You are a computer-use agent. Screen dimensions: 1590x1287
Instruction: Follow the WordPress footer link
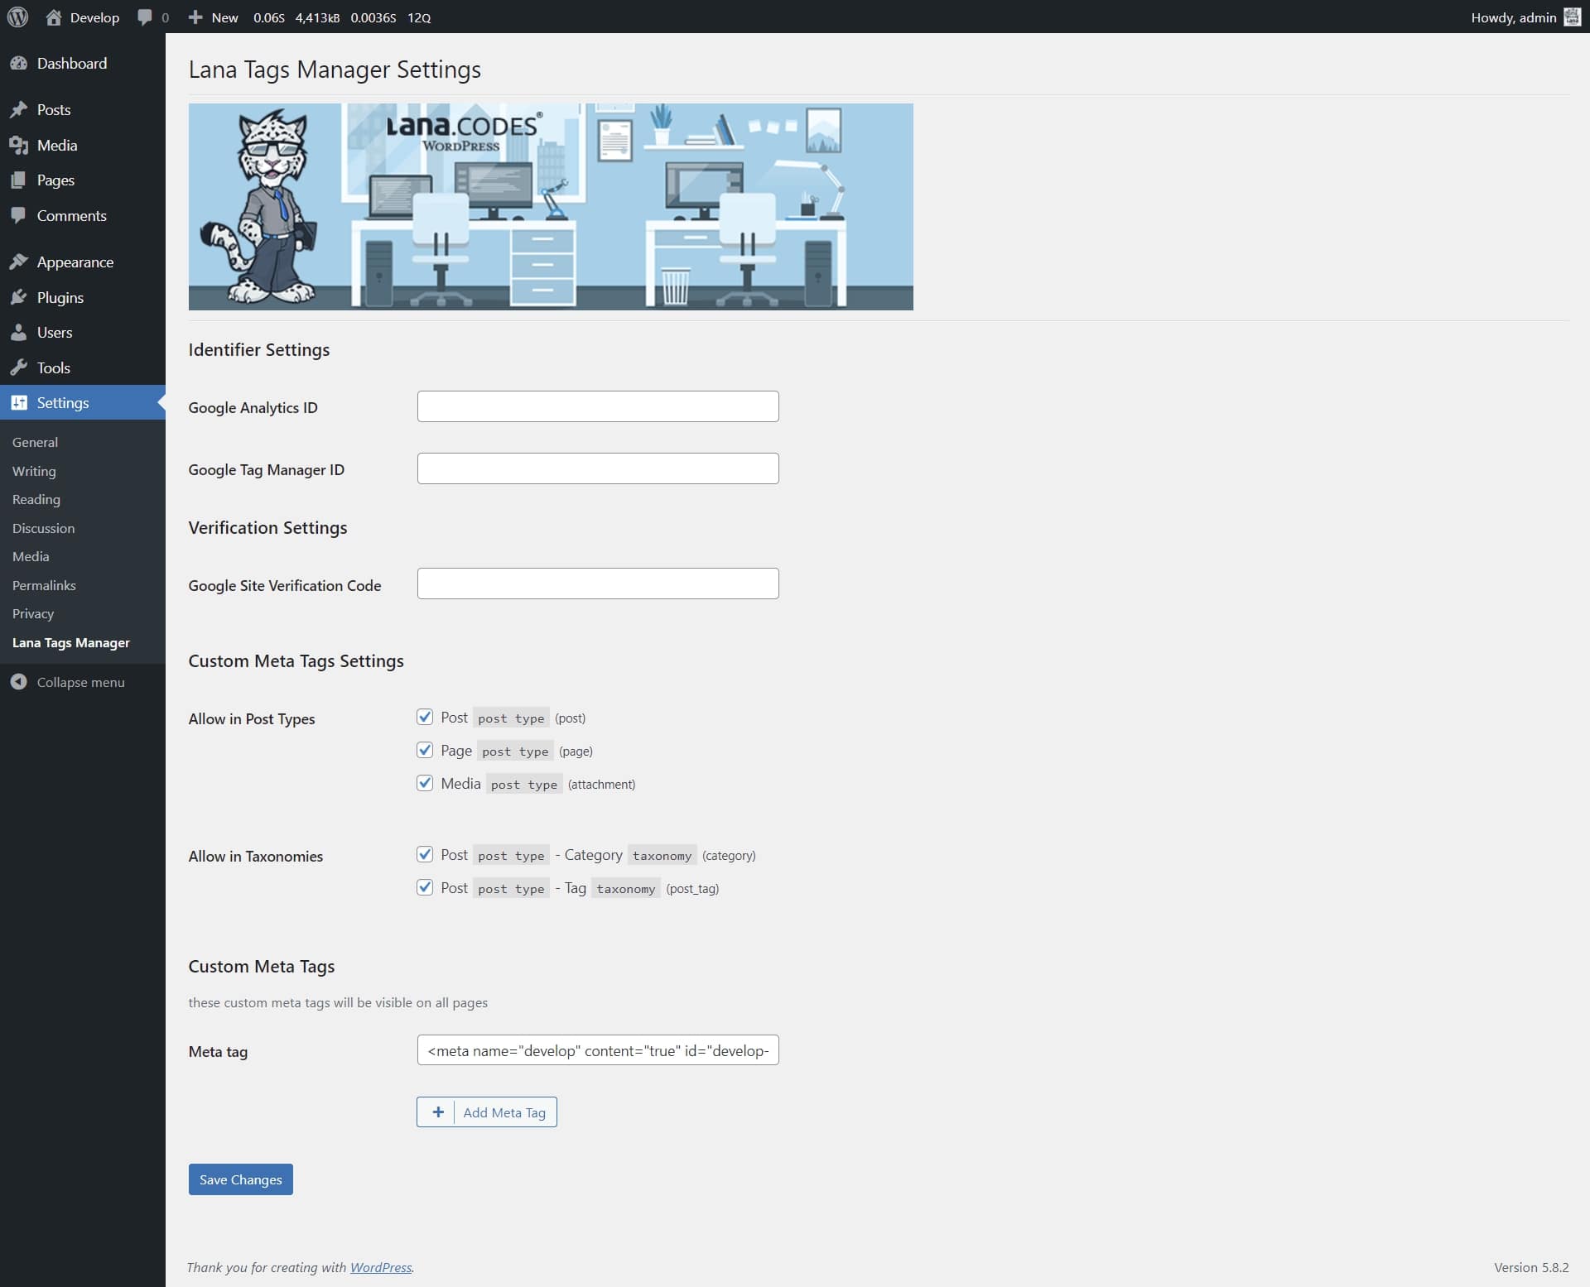[x=381, y=1267]
